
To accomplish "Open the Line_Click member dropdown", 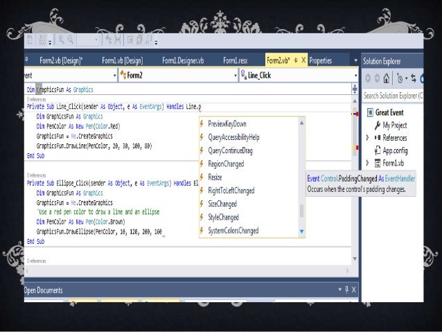I will [x=355, y=74].
